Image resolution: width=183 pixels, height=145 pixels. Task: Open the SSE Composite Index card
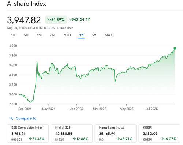(28, 133)
